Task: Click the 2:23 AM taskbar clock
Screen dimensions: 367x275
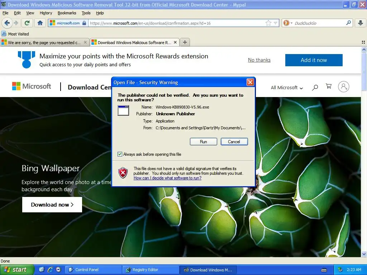Action: (354, 270)
